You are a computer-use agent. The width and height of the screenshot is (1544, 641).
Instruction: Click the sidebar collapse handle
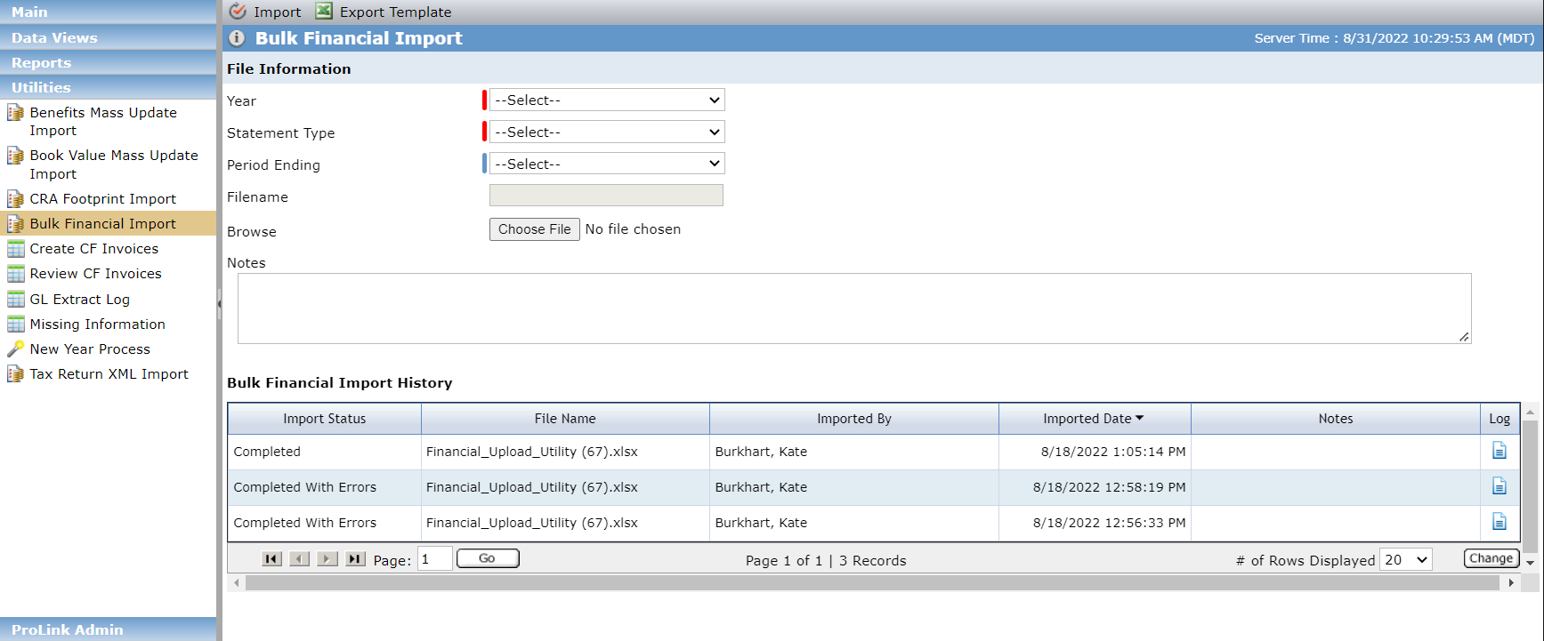(x=219, y=304)
